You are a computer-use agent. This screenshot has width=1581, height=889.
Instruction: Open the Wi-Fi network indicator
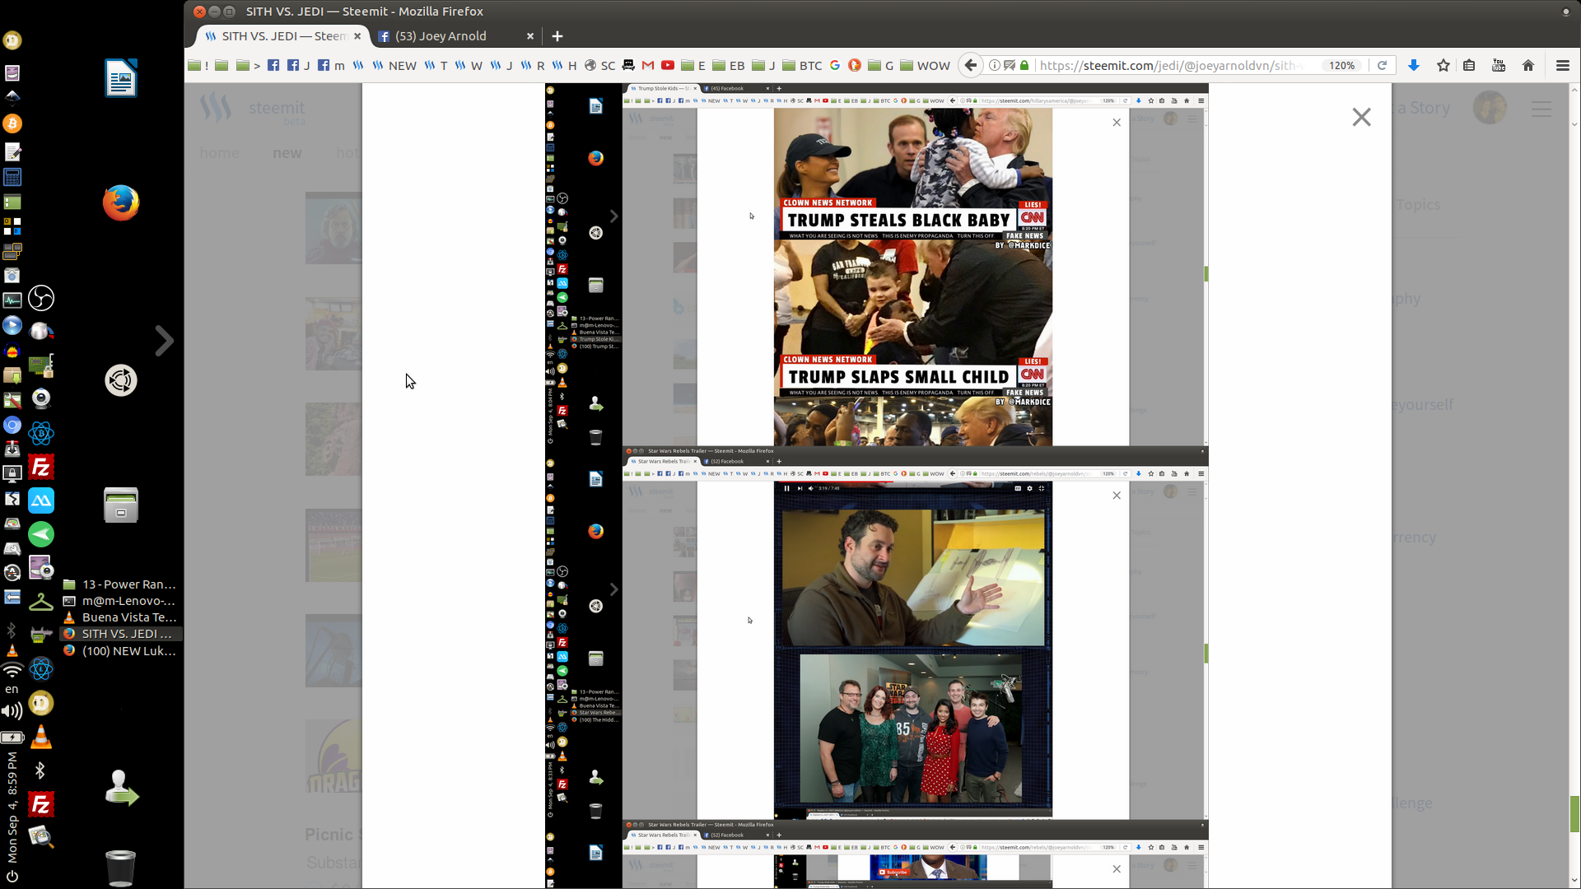12,669
